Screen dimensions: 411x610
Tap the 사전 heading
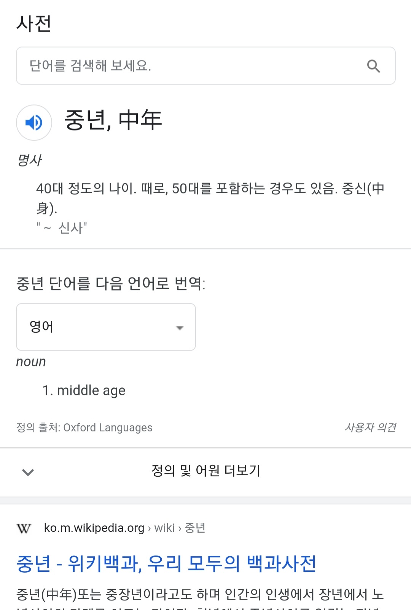34,24
